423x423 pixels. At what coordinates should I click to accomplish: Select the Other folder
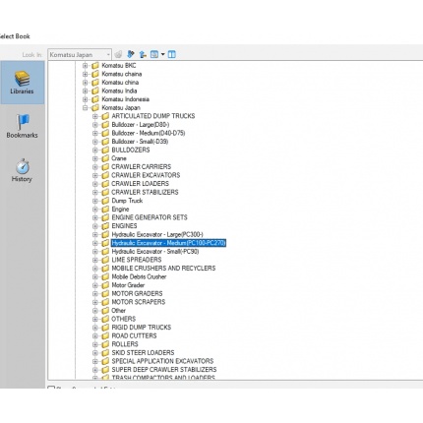[118, 311]
